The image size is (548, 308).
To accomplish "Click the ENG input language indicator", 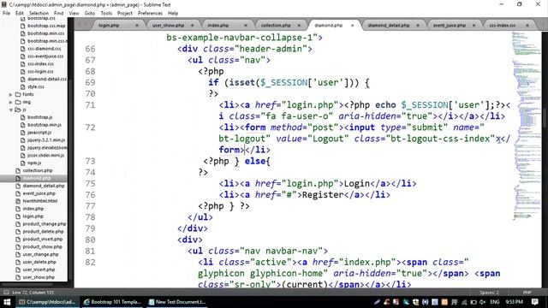I will coord(495,302).
